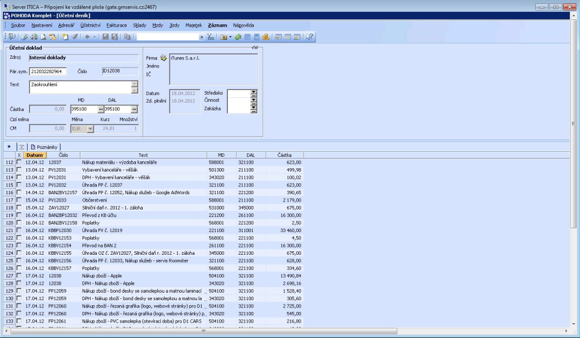Viewport: 580px width, 338px height.
Task: Check the X box for row 121
Action: tap(19, 230)
